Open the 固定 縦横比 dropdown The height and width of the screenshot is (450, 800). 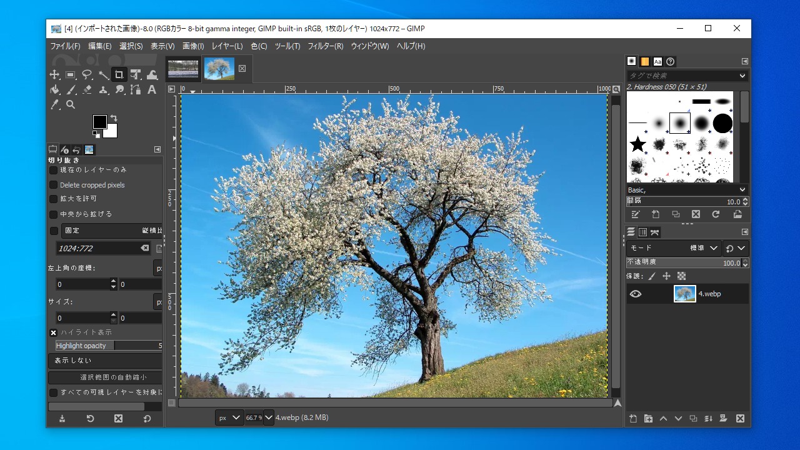pyautogui.click(x=112, y=231)
